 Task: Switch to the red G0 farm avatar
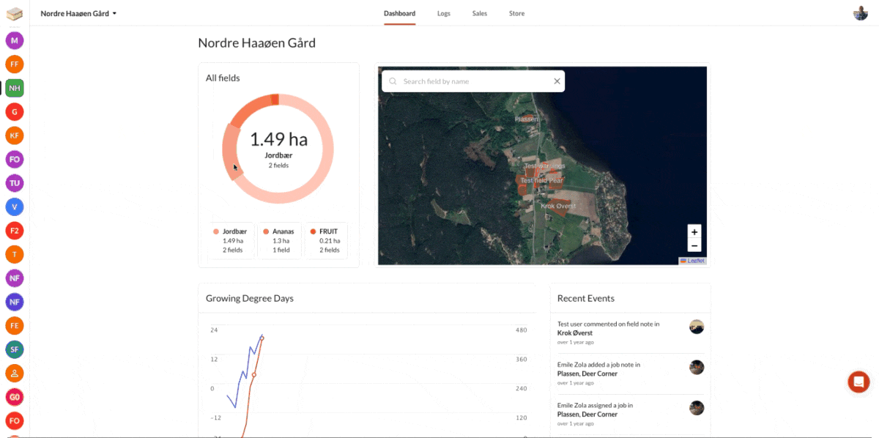tap(15, 397)
